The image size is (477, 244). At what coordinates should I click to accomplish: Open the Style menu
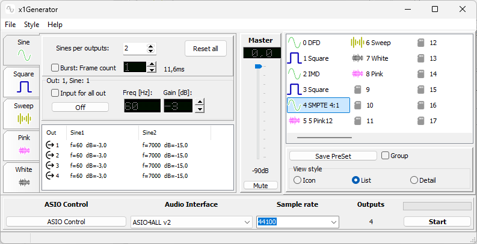pos(31,25)
